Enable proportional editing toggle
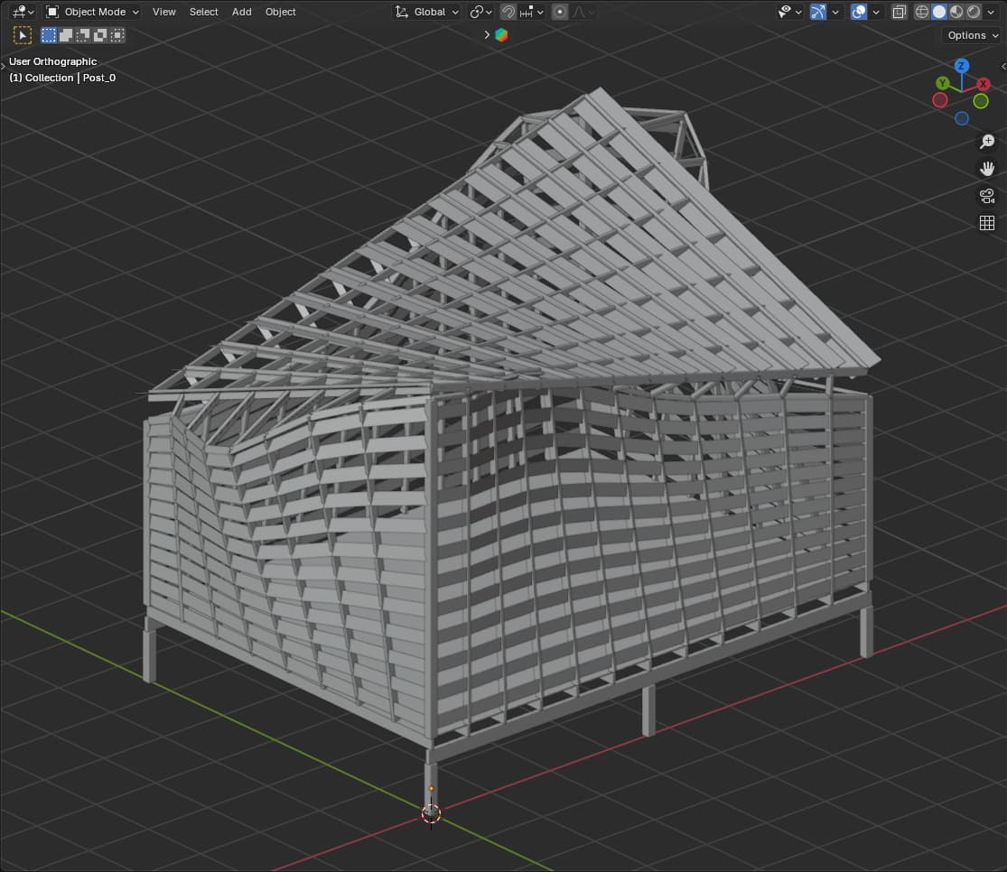 (x=560, y=12)
